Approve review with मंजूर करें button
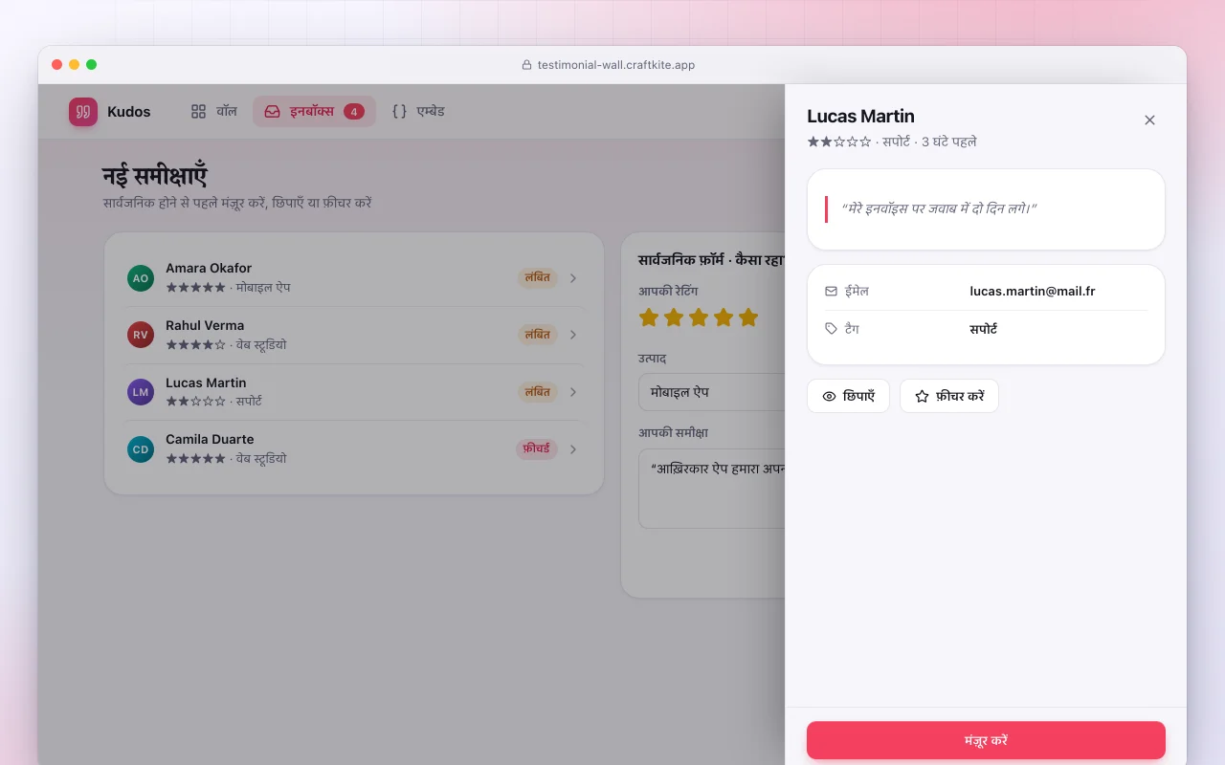 986,740
